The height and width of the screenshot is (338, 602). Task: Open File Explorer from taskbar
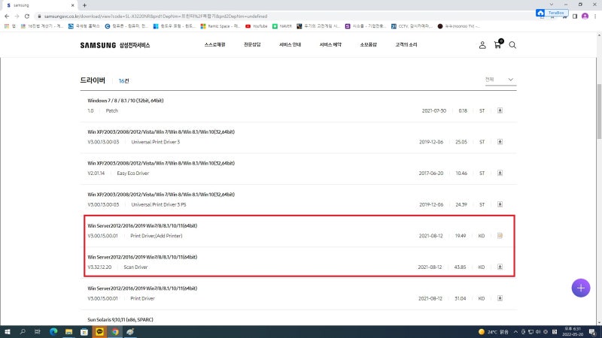click(68, 332)
